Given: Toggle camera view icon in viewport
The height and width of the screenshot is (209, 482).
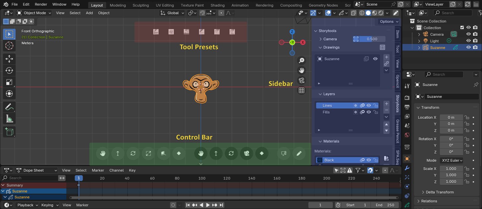Looking at the screenshot, I should click(302, 80).
